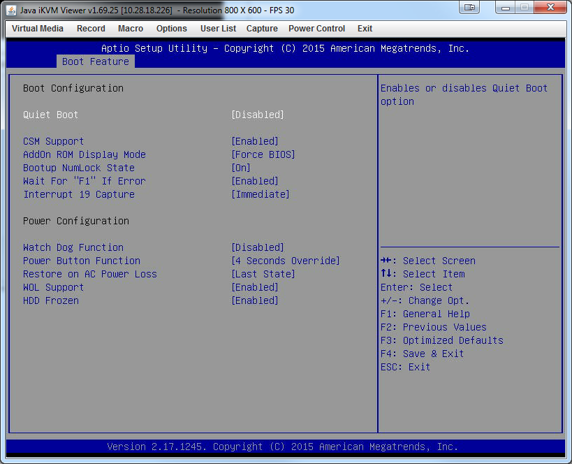
Task: Toggle Bootup NumLock State On value
Action: tap(240, 168)
